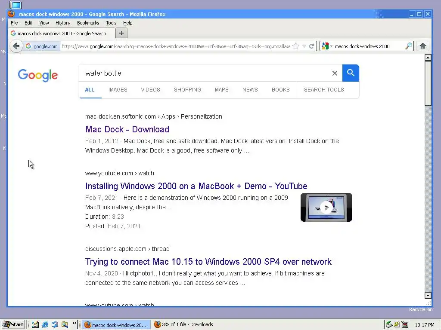Expand the Quick Launch overflow chevron
Image resolution: width=441 pixels, height=330 pixels.
tap(74, 323)
